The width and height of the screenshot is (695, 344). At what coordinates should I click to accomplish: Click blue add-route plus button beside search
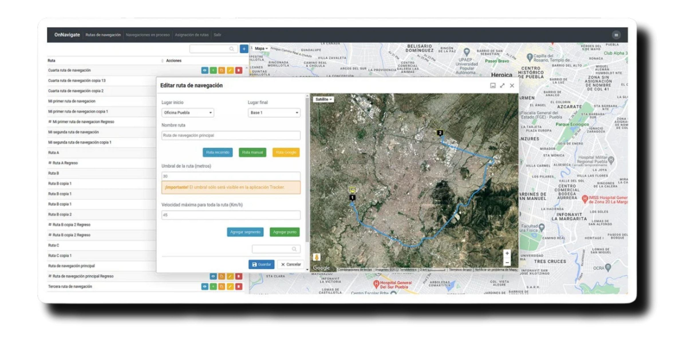click(244, 49)
